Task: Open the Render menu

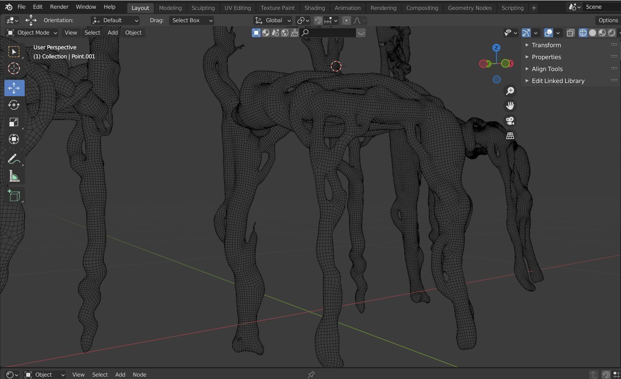Action: [x=59, y=7]
